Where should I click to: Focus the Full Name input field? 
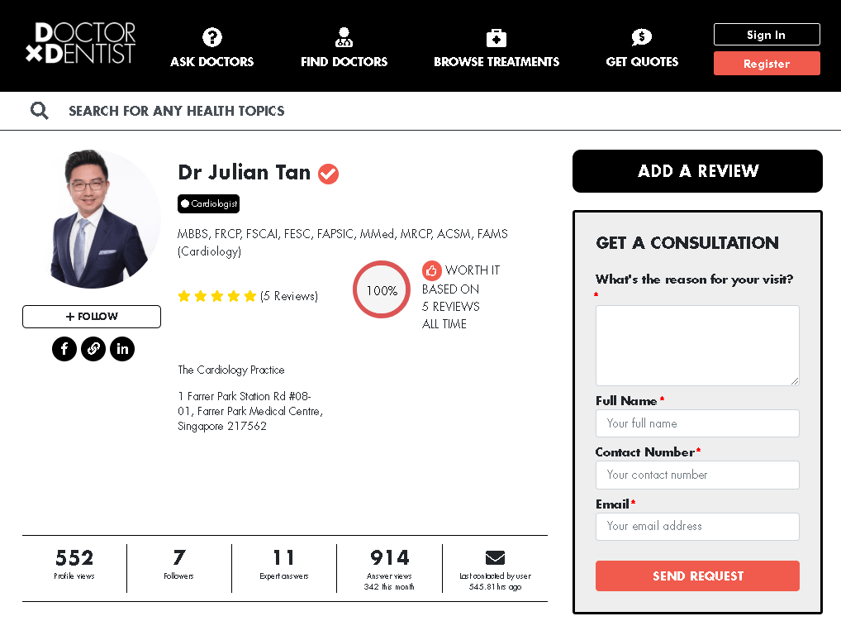coord(697,423)
